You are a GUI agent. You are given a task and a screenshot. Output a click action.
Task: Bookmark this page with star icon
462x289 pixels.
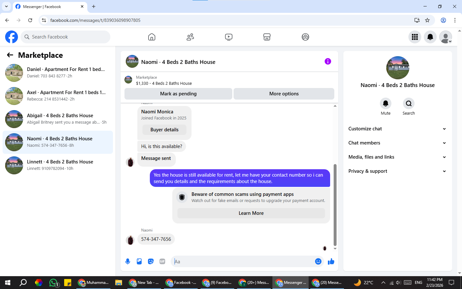click(x=427, y=20)
